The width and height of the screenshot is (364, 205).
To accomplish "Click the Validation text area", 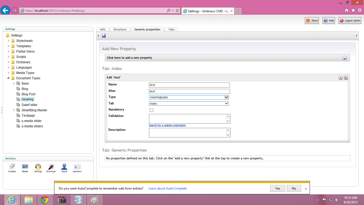I will 189,119.
